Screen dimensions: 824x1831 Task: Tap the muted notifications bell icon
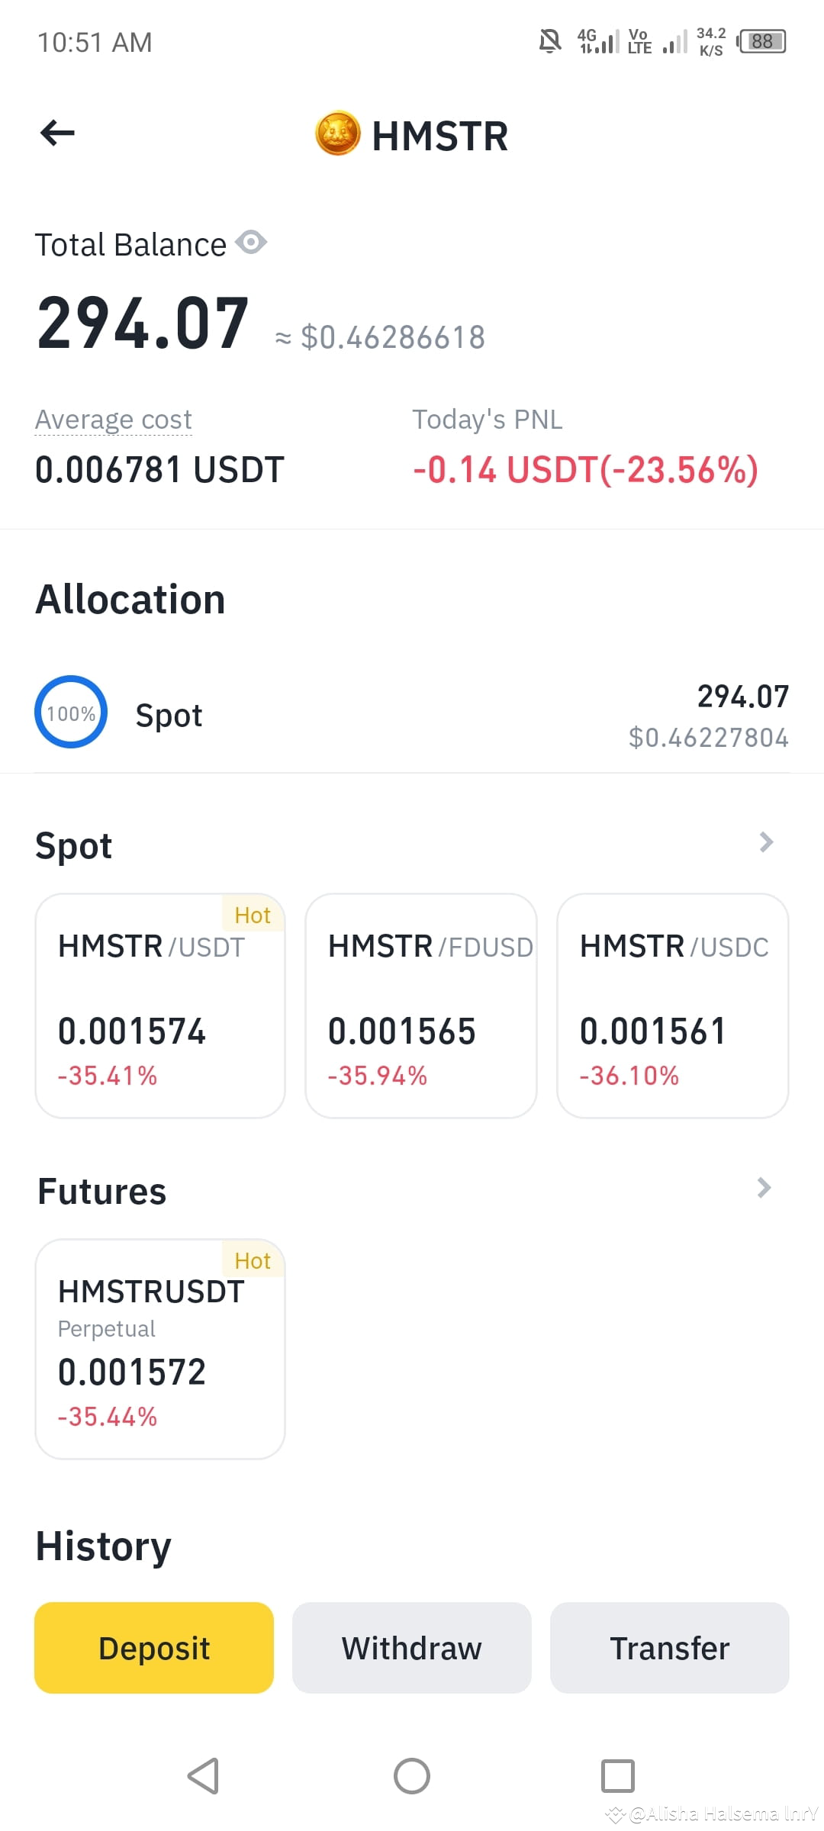[x=549, y=40]
